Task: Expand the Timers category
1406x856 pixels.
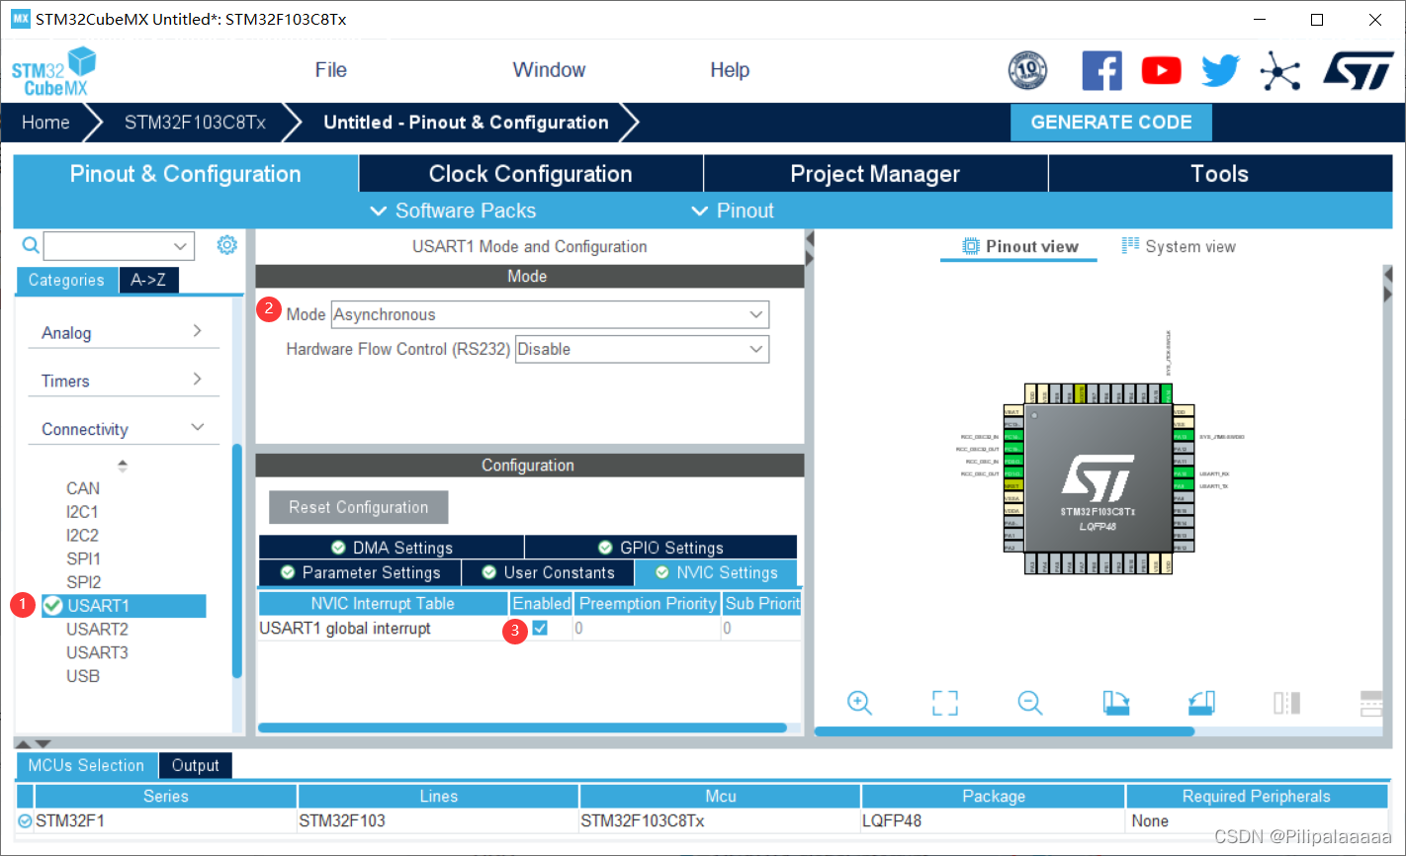Action: click(x=123, y=381)
